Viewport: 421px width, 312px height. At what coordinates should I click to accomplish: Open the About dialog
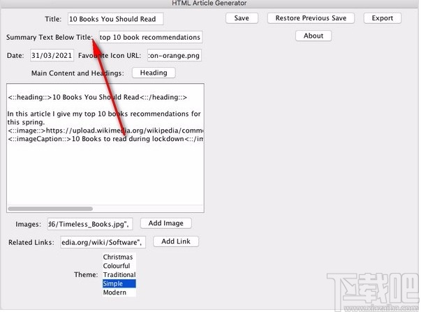click(313, 36)
